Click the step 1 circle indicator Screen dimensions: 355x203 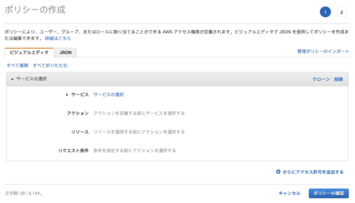pyautogui.click(x=325, y=12)
